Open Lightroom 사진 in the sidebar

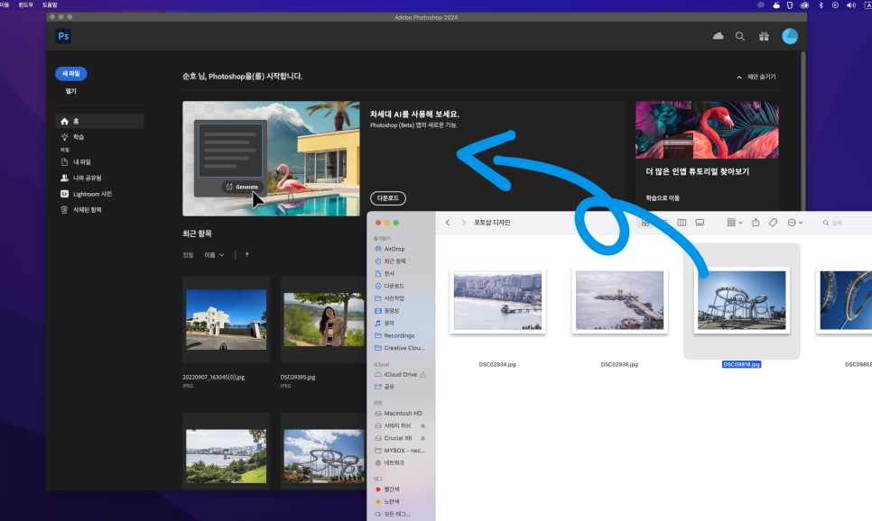[x=86, y=194]
